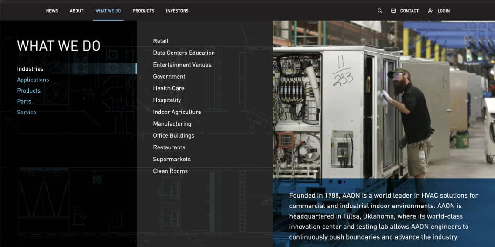495x247 pixels.
Task: Choose Parts in the side menu
Action: 24,101
